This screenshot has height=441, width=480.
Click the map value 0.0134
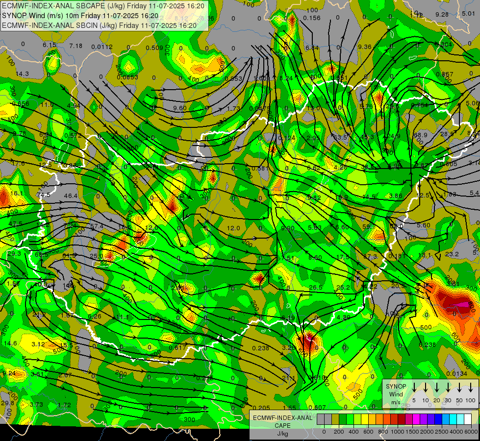457,374
